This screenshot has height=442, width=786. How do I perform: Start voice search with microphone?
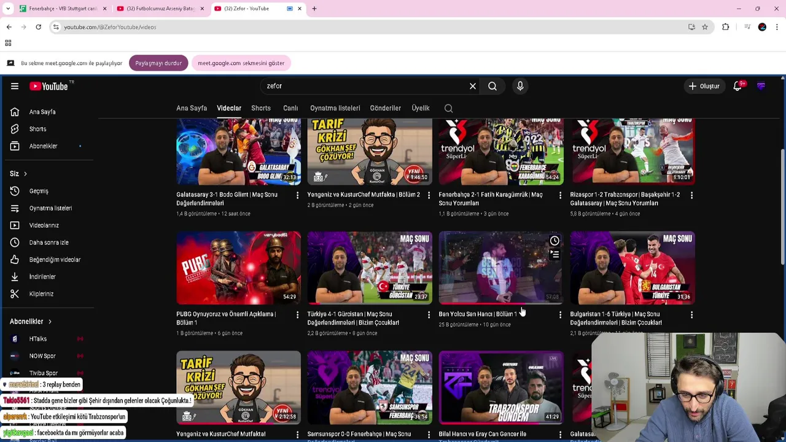pyautogui.click(x=520, y=87)
